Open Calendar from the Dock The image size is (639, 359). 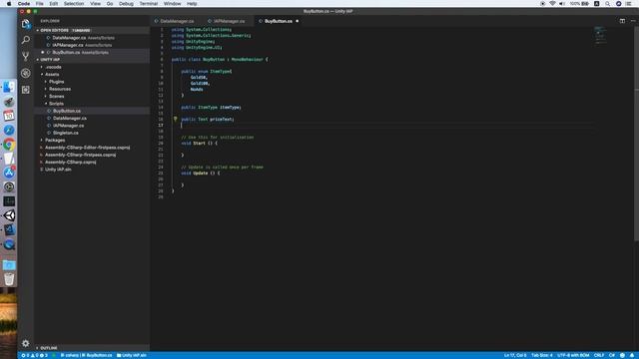point(9,116)
